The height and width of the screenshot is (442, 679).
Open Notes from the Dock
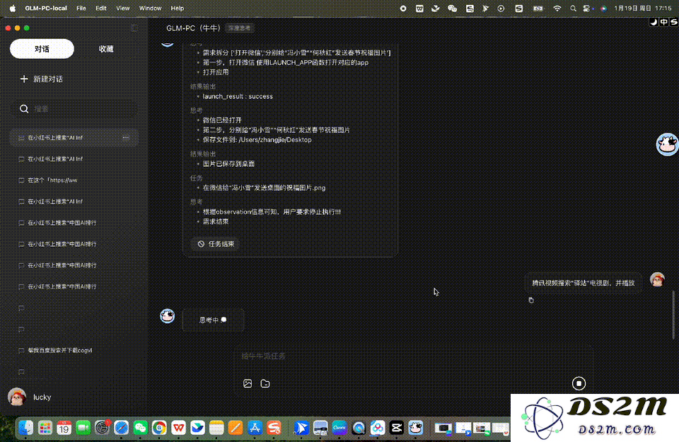pos(216,428)
